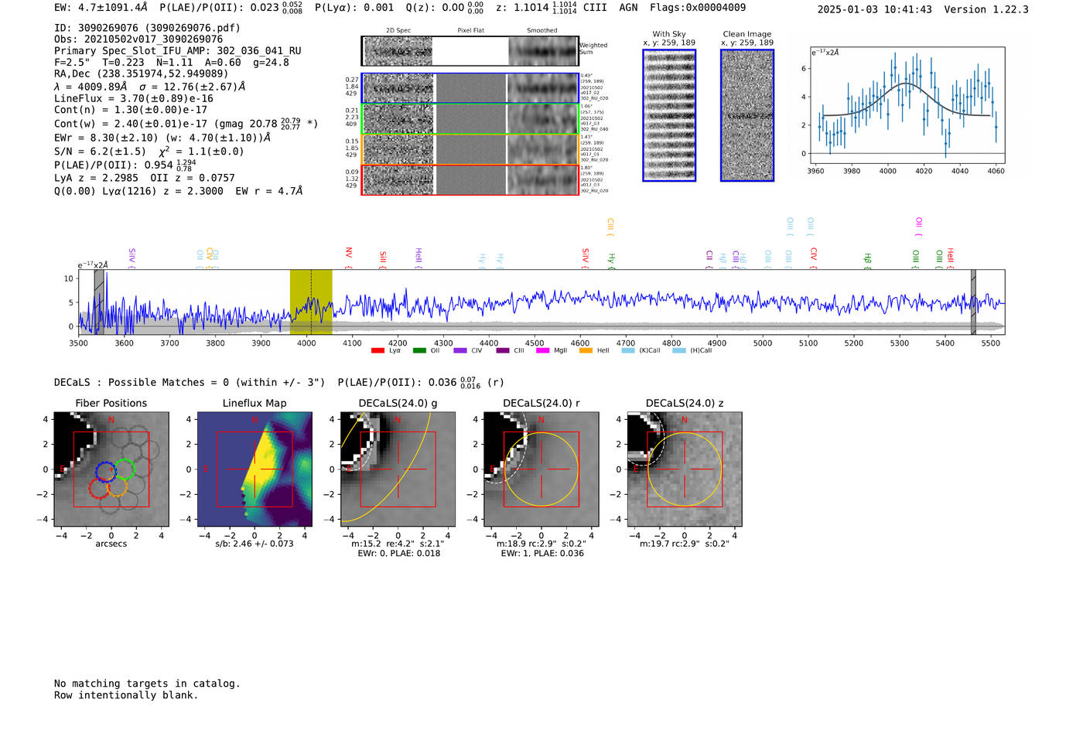
Task: Click the Q(0.00) Lyα(1216) z = 2.3000 line
Action: click(179, 191)
